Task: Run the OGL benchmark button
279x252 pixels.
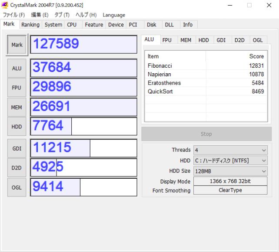Action: point(16,187)
